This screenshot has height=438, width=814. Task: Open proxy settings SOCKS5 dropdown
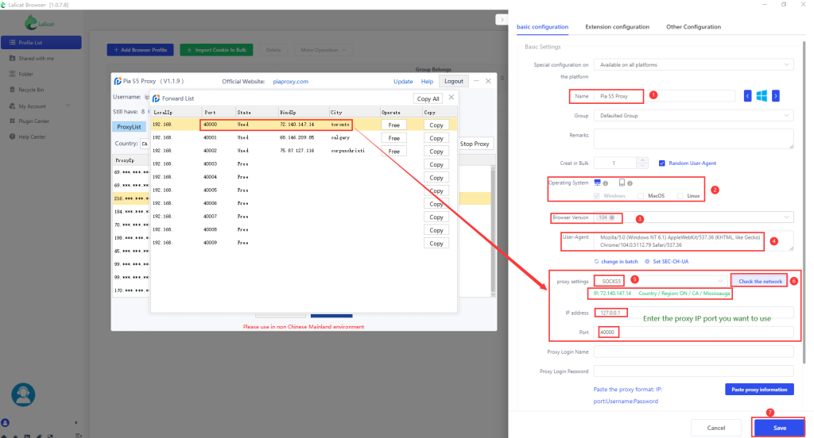(x=661, y=282)
